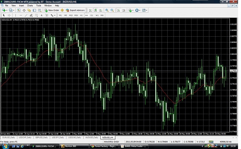Set timeframe to M5

(x=66, y=15)
